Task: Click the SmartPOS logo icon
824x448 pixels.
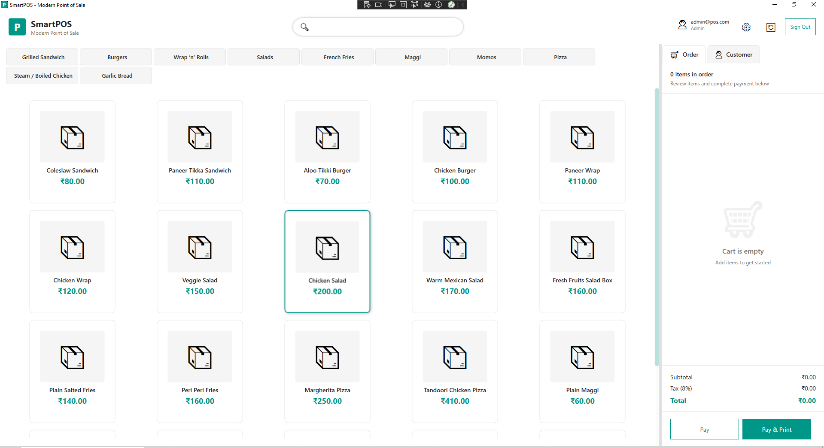Action: coord(17,27)
